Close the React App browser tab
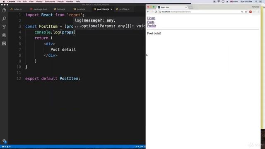This screenshot has width=265, height=149. click(186, 7)
